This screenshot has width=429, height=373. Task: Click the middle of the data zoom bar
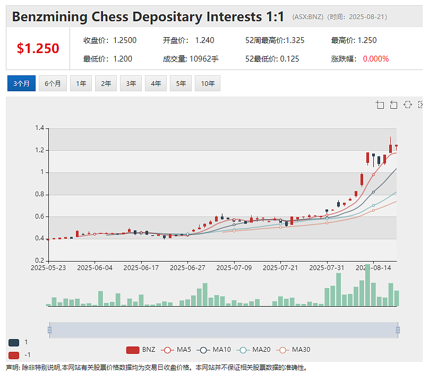point(224,330)
